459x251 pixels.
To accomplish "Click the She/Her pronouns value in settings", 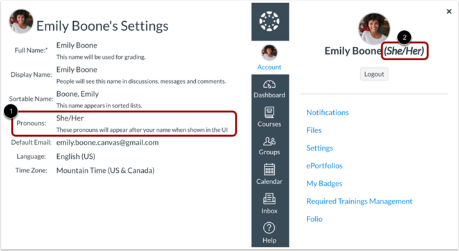I will tap(70, 118).
